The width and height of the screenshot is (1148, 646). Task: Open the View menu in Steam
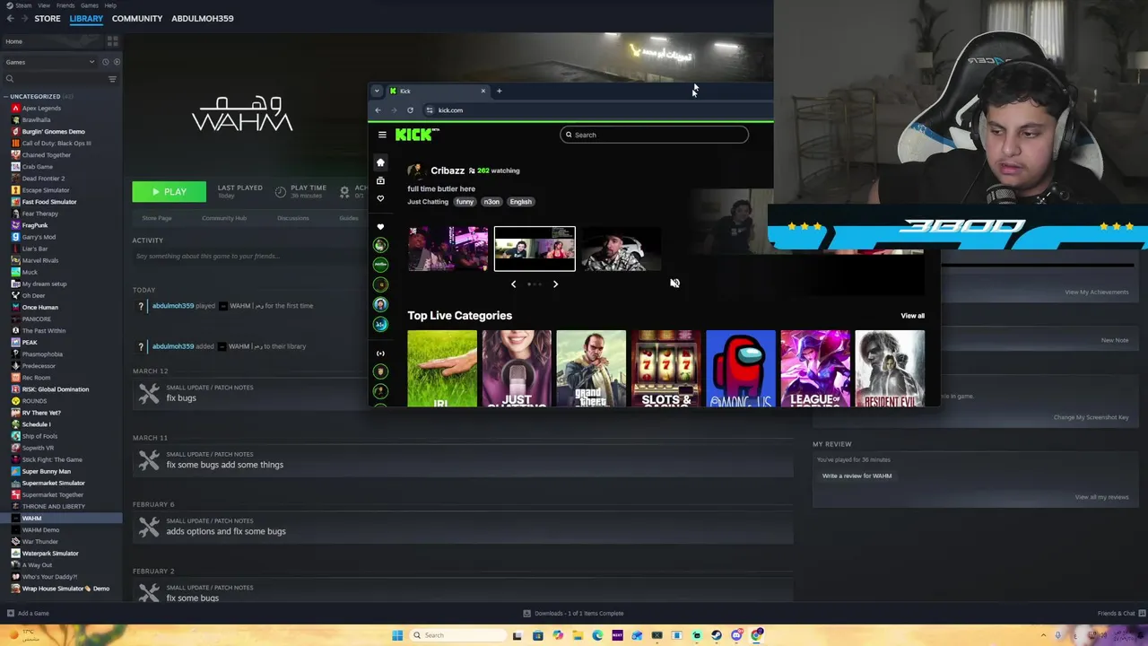[x=44, y=5]
